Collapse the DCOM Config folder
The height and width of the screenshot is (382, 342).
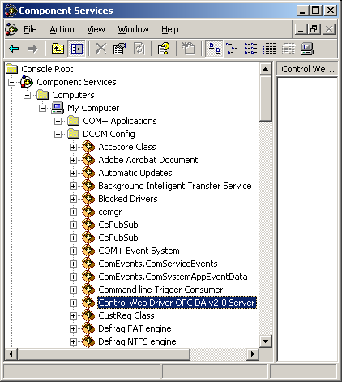58,134
